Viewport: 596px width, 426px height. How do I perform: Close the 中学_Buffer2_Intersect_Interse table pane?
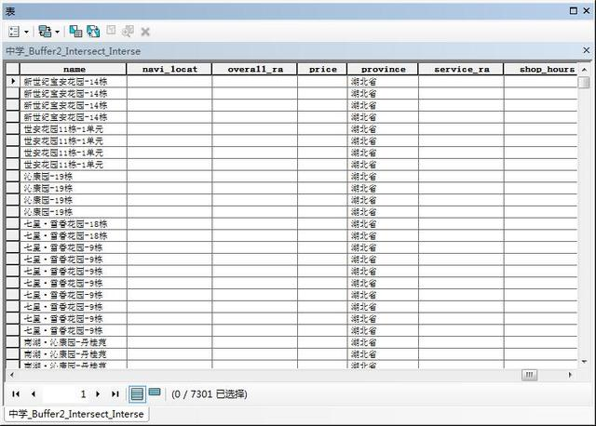point(586,50)
